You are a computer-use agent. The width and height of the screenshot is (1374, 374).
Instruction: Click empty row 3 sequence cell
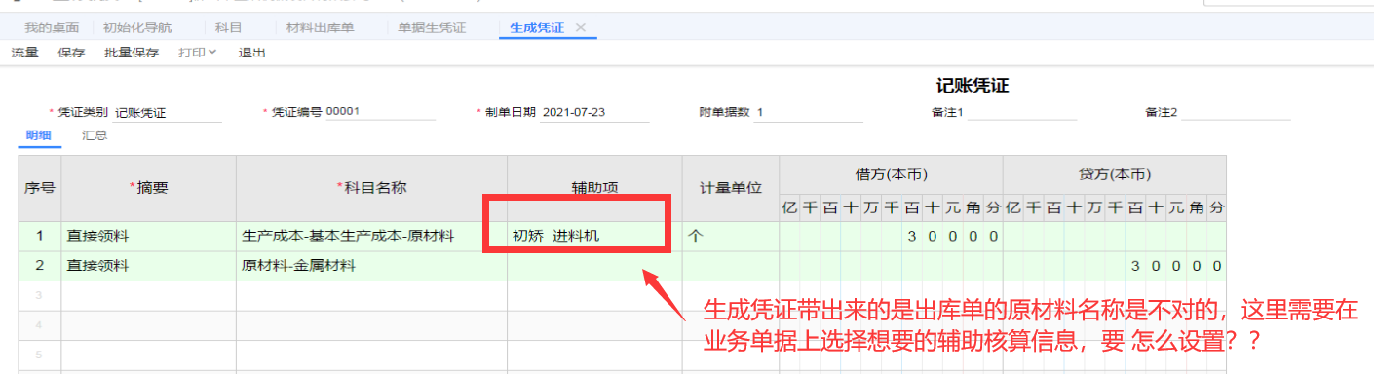[40, 295]
